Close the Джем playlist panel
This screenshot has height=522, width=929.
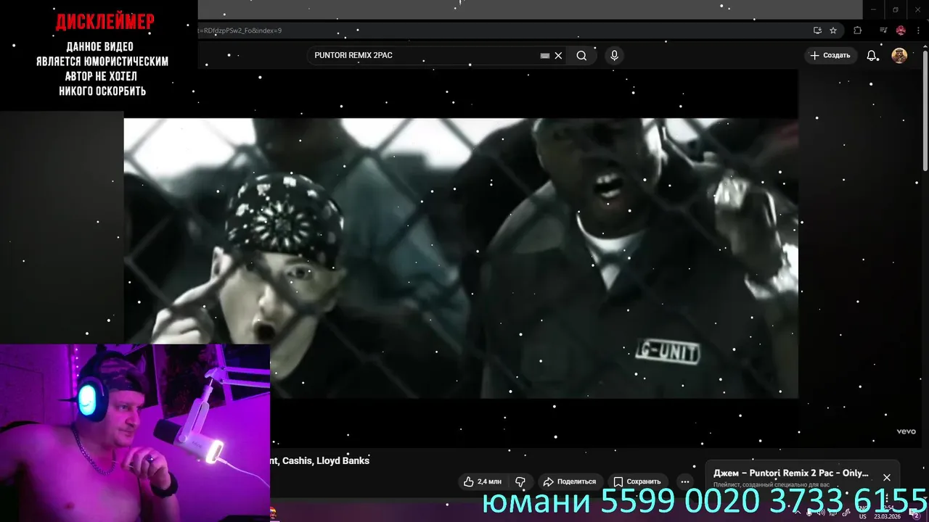click(886, 478)
